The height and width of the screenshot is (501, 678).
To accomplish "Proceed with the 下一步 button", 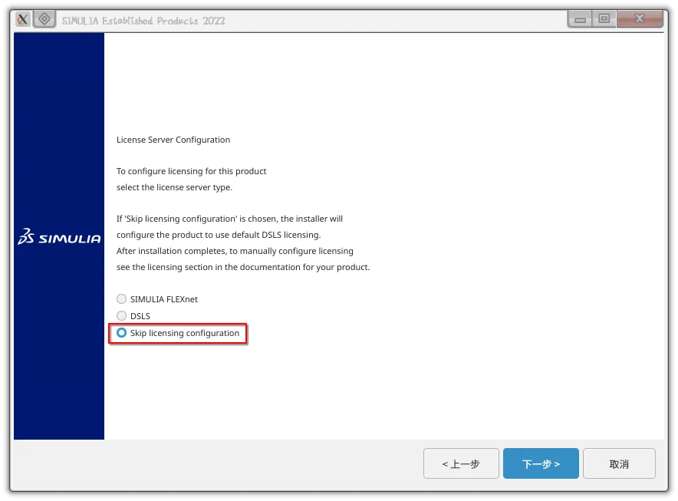I will click(x=541, y=464).
